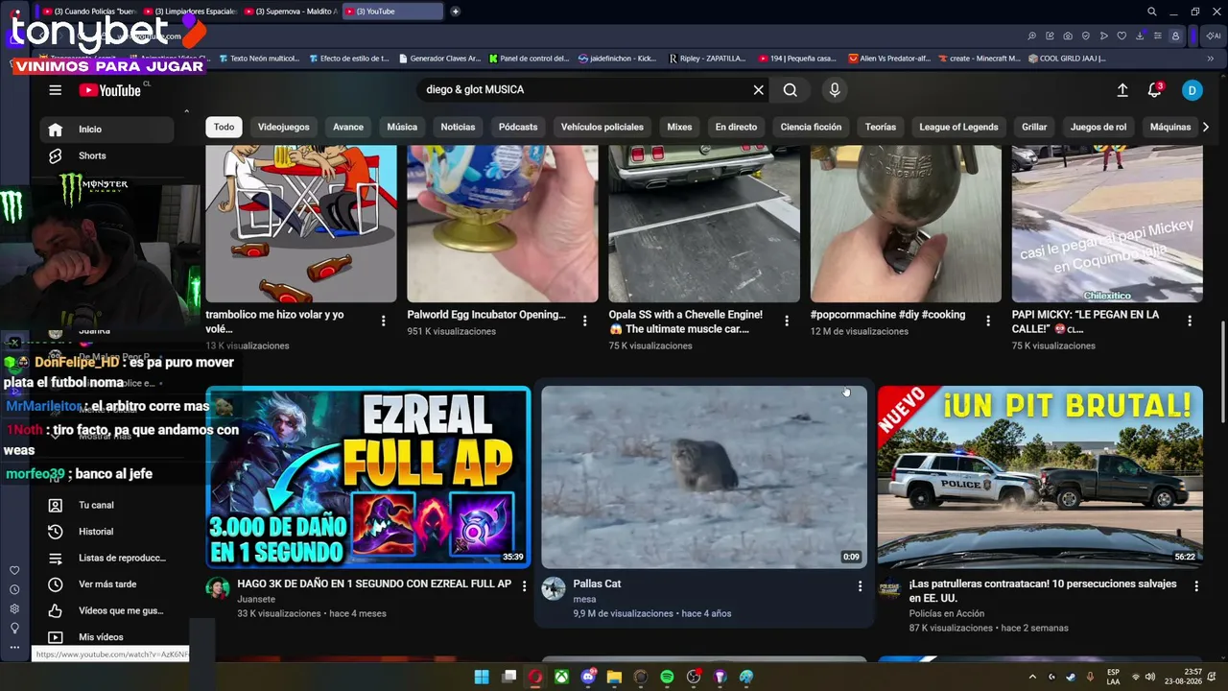This screenshot has width=1228, height=691.
Task: Open the Generador Claves bookmark
Action: [x=439, y=59]
